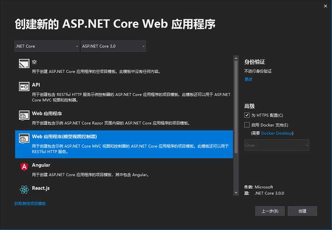The image size is (332, 230).
Task: Click the 创建 button
Action: point(303,211)
